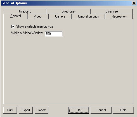The height and width of the screenshot is (117, 137).
Task: Open the Licensee tab
Action: [112, 11]
